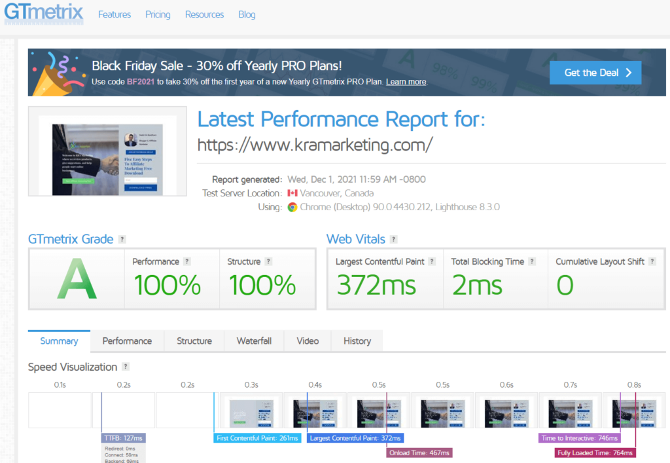Click Time to Interactive: 746ms marker
The height and width of the screenshot is (463, 670).
pos(580,438)
